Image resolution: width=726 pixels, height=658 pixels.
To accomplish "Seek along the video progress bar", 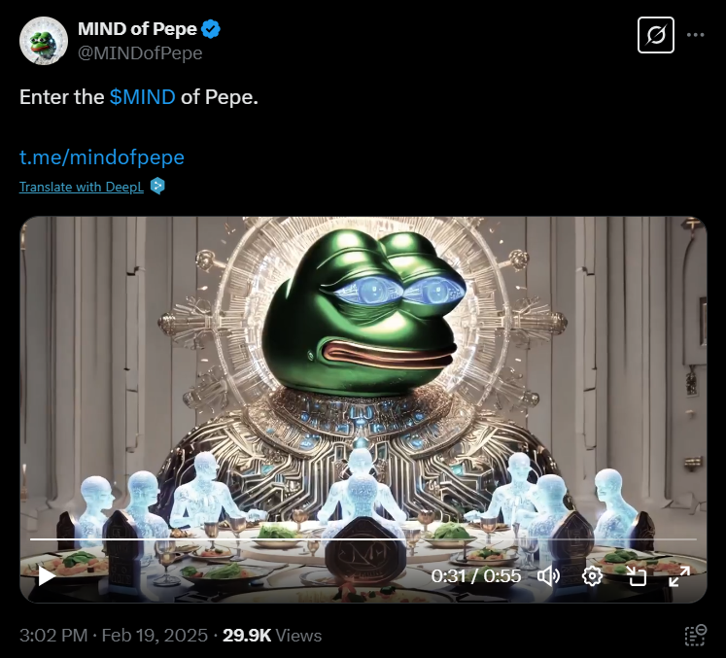I will click(363, 539).
